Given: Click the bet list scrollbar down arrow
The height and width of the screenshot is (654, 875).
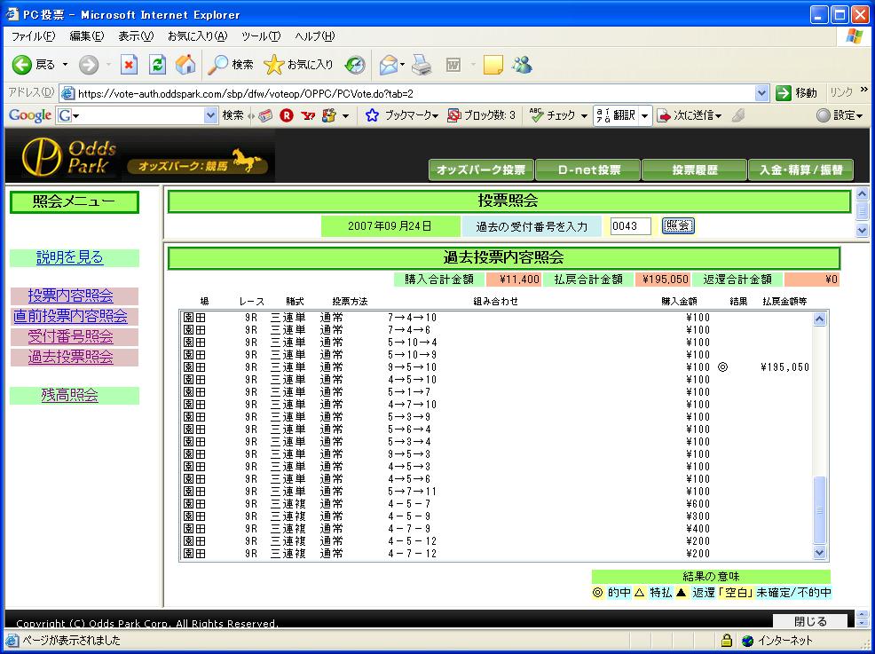Looking at the screenshot, I should pos(819,553).
